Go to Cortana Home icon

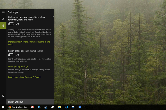3,19
